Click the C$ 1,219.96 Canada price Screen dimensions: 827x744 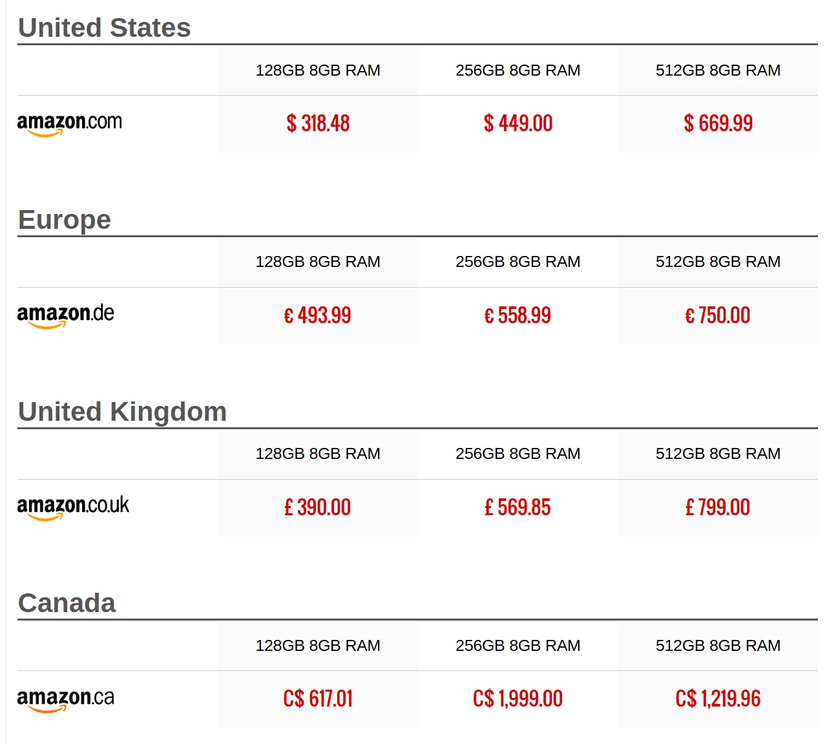point(718,699)
